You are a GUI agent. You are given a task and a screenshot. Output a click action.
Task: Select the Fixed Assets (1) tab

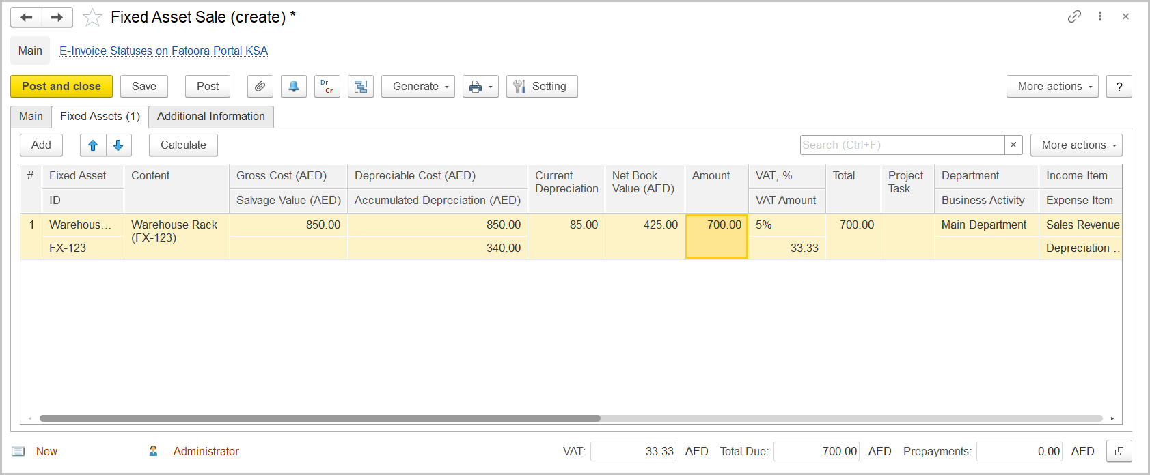(100, 117)
